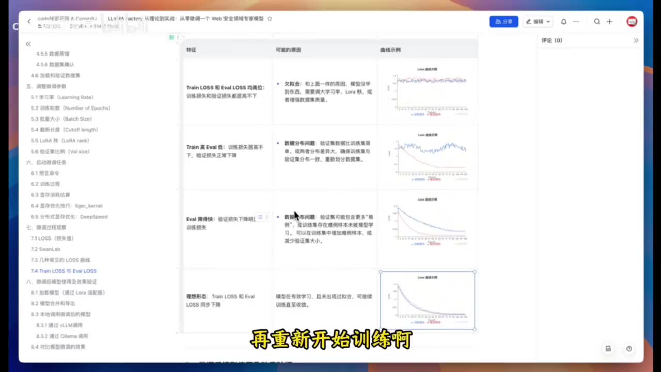Open 6.1 预览命令 in outline
661x372 pixels.
coord(45,173)
